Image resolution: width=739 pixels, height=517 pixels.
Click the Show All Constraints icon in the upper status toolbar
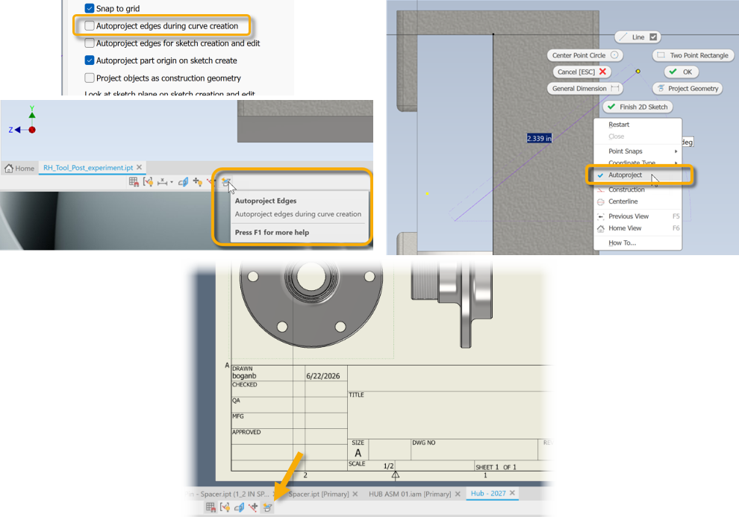click(x=148, y=182)
